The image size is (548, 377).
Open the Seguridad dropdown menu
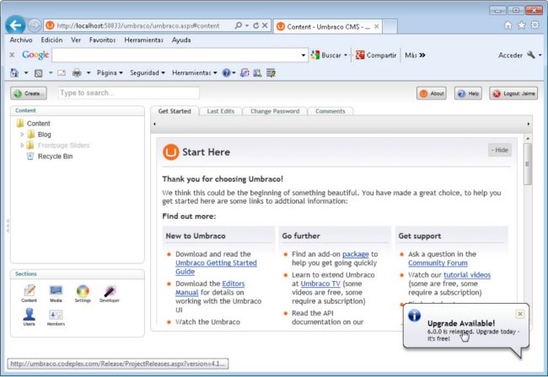click(x=148, y=73)
